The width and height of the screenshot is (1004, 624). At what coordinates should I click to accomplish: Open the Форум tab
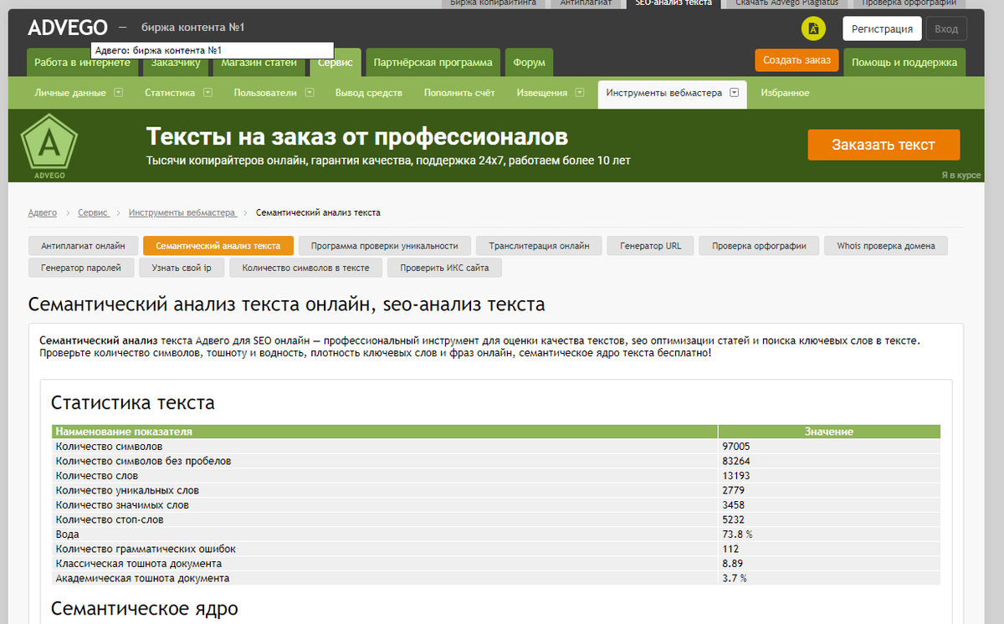click(x=529, y=63)
